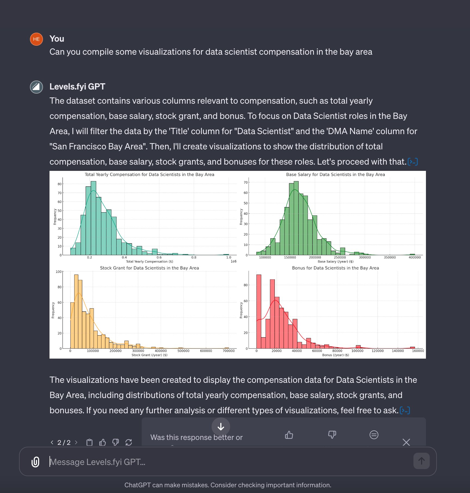Dismiss the 'Was this response better' banner

pos(406,442)
